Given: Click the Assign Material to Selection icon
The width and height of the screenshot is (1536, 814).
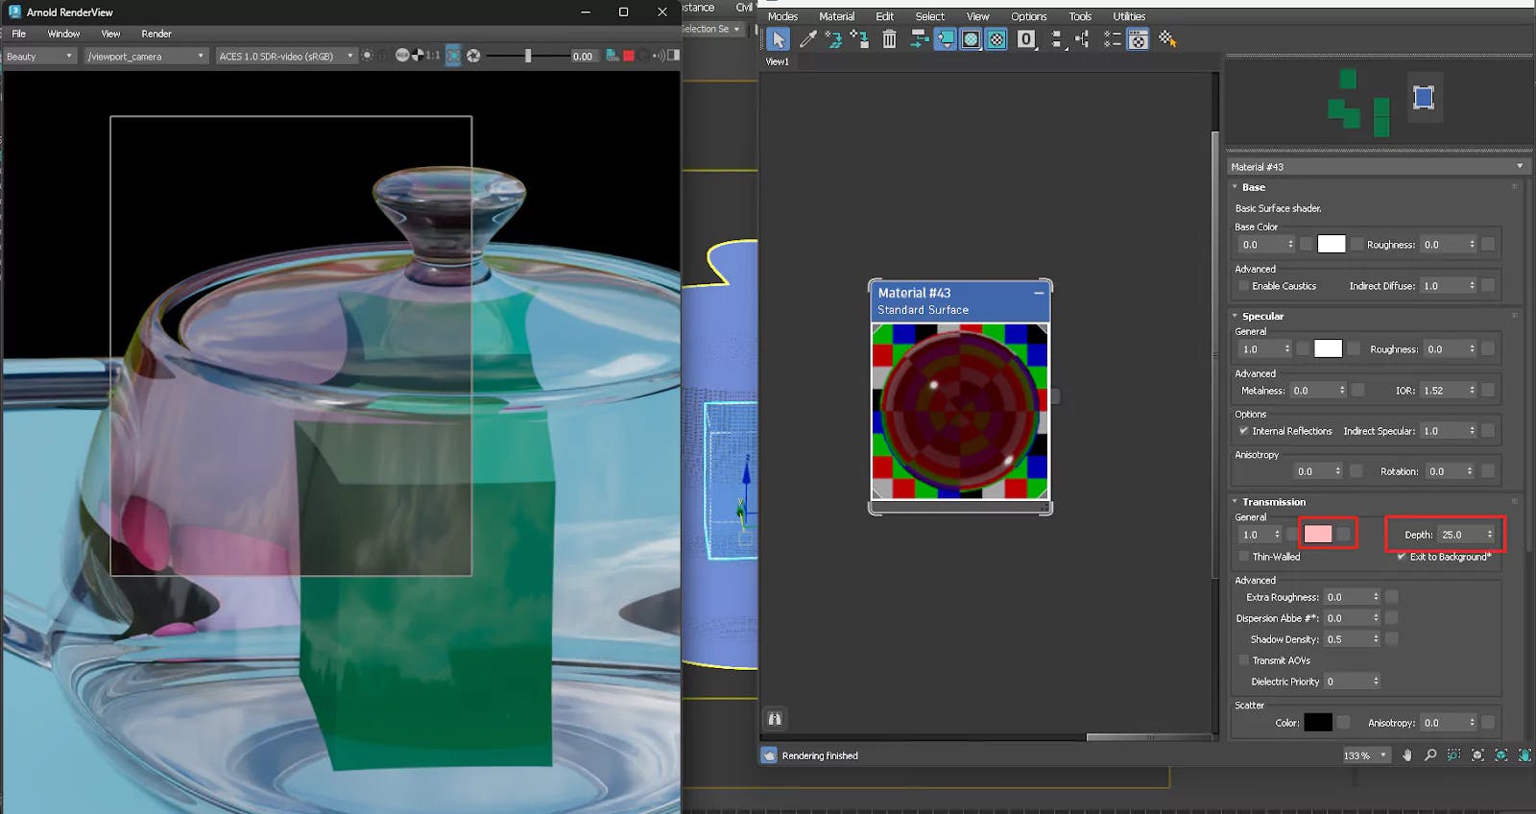Looking at the screenshot, I should coord(859,39).
